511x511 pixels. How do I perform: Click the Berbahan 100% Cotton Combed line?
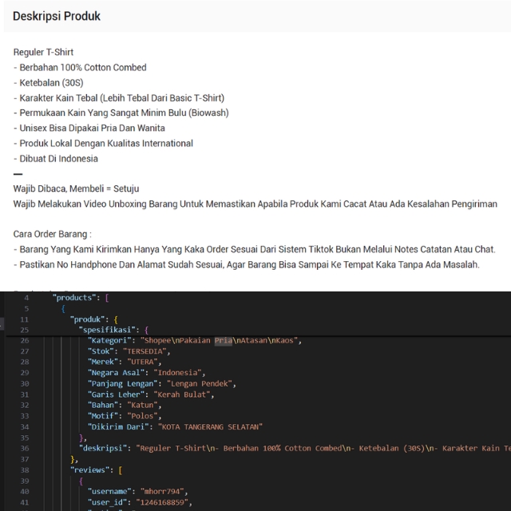click(80, 68)
